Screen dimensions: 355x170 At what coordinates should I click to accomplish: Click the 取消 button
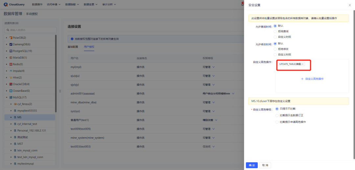[x=265, y=165]
